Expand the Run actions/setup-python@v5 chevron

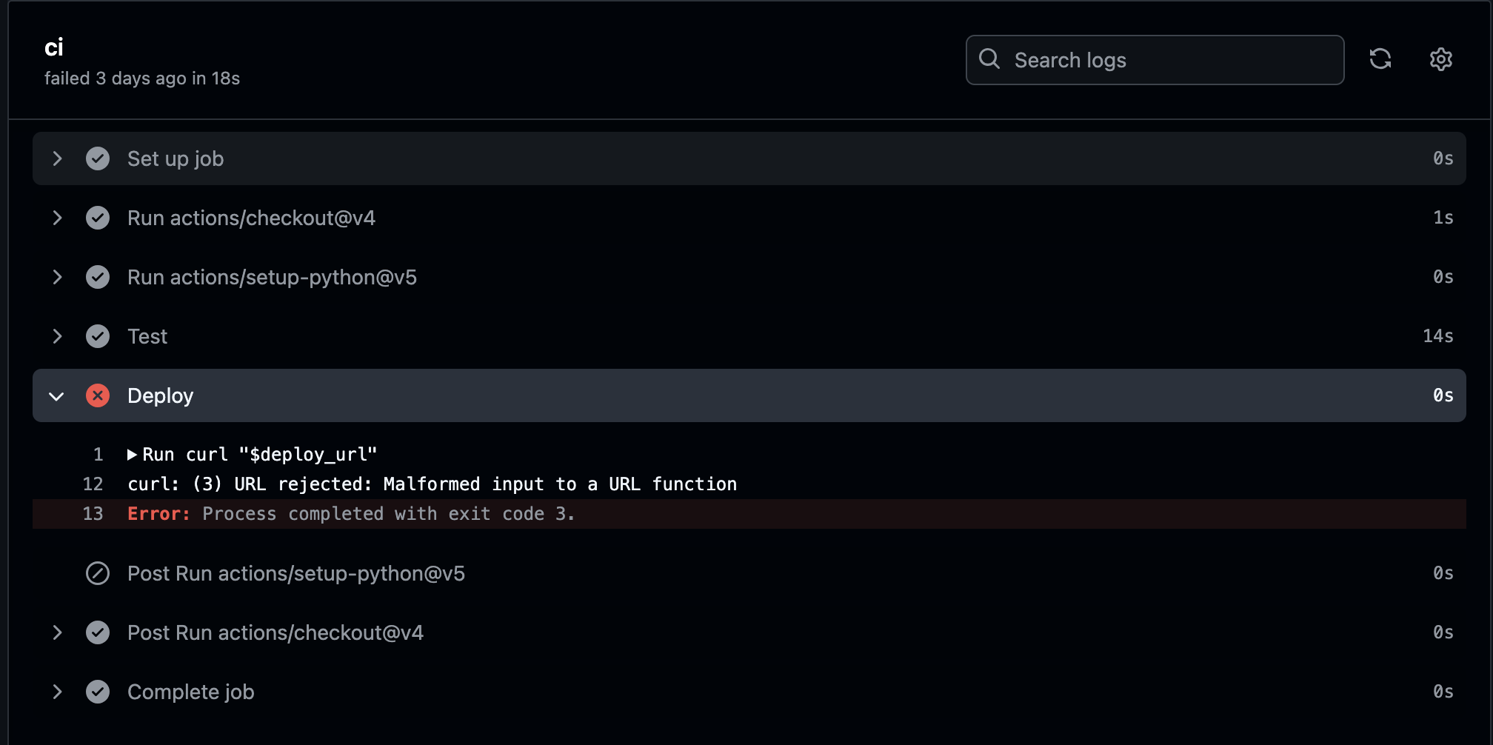point(57,277)
